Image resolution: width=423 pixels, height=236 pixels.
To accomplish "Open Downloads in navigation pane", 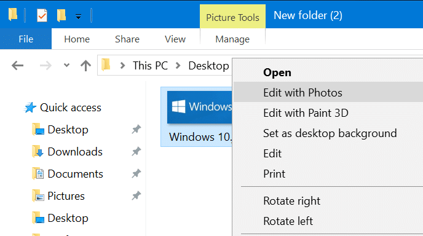I will (75, 152).
